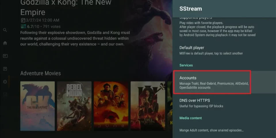Open the Accounts settings entry
Screen dimensions: 276x138
pos(224,83)
